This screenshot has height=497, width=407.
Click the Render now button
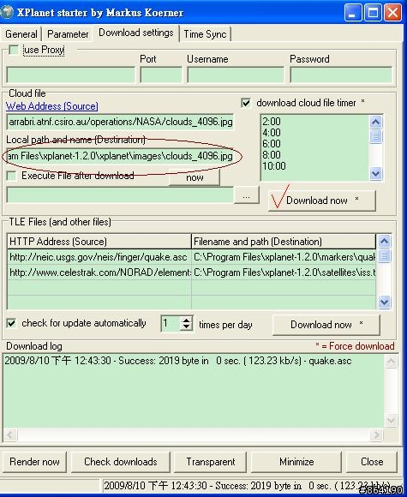[x=34, y=462]
